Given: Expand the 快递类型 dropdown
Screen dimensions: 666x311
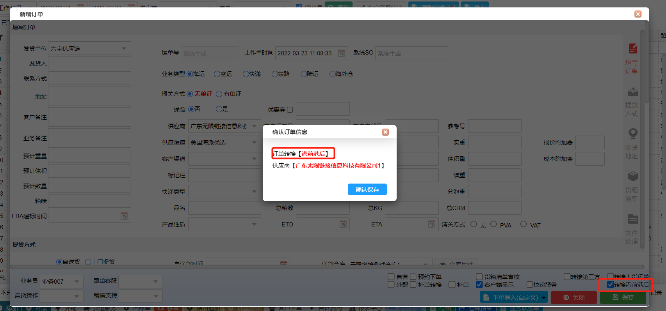Looking at the screenshot, I should pyautogui.click(x=254, y=191).
